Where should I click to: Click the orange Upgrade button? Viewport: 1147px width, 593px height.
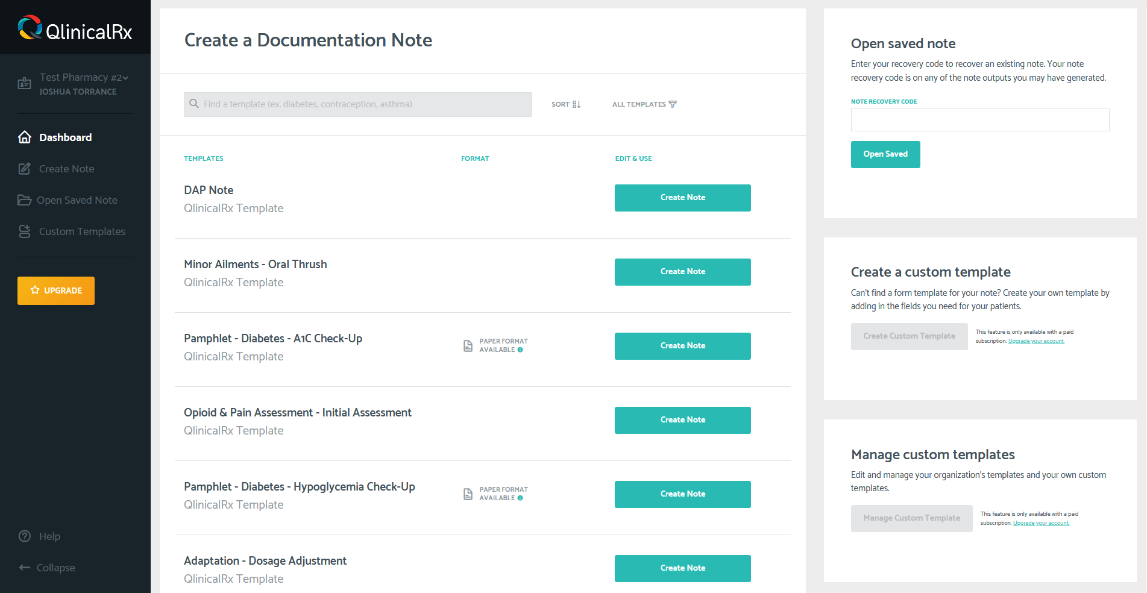point(56,290)
